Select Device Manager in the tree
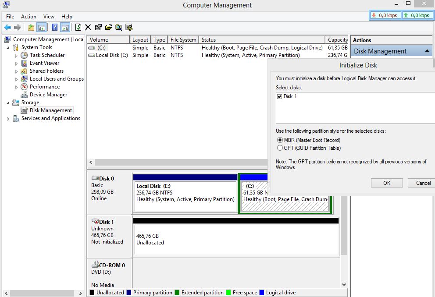The width and height of the screenshot is (435, 297). coord(48,95)
